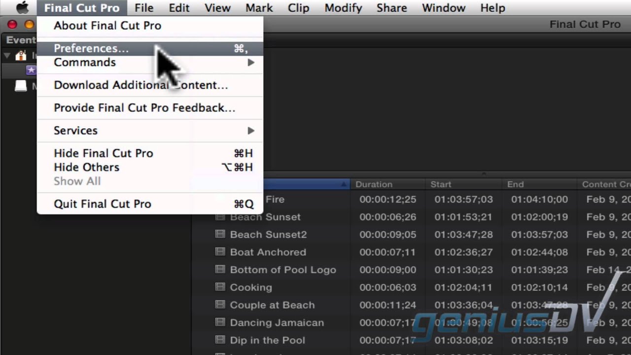This screenshot has width=631, height=355.
Task: Expand the Commands submenu
Action: (150, 62)
